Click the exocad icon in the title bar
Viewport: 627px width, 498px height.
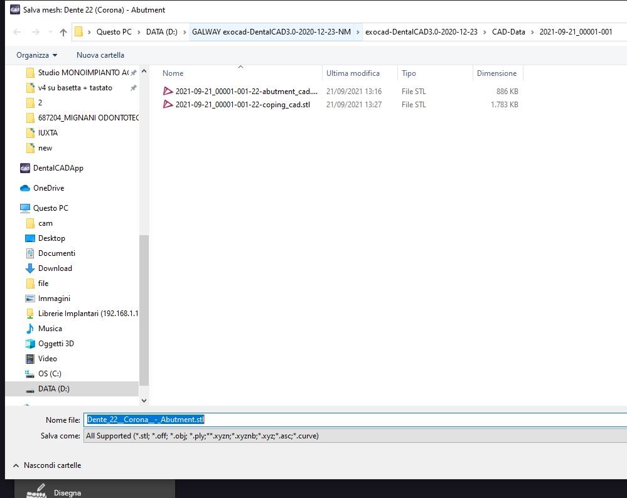15,9
